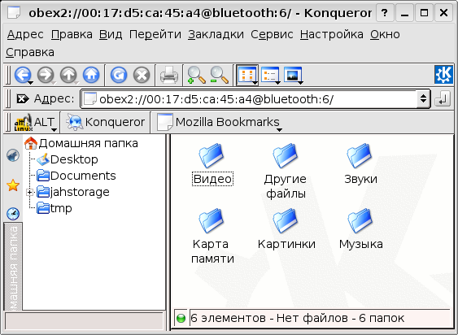This screenshot has height=335, width=458.
Task: Open the Карта памяти folder
Action: coord(212,237)
